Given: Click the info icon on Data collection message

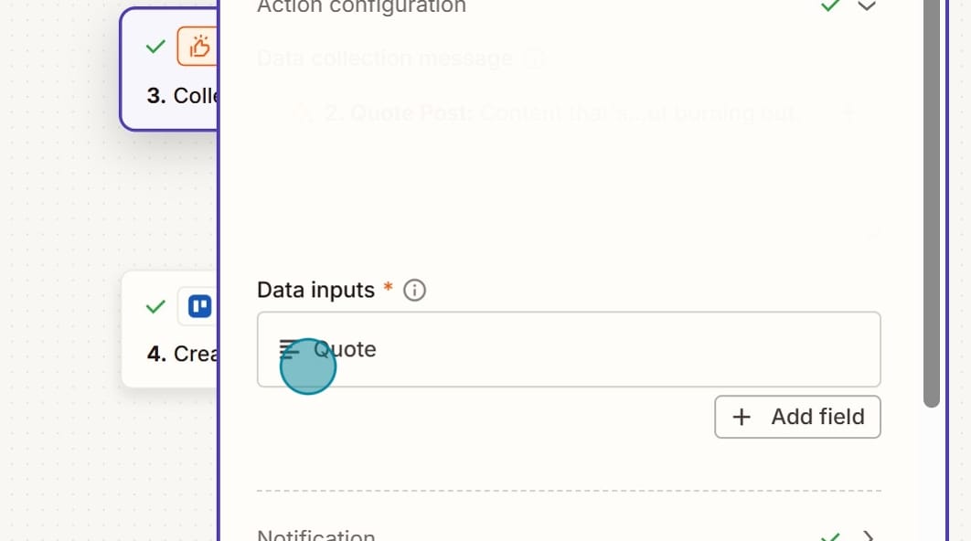Looking at the screenshot, I should (x=535, y=58).
